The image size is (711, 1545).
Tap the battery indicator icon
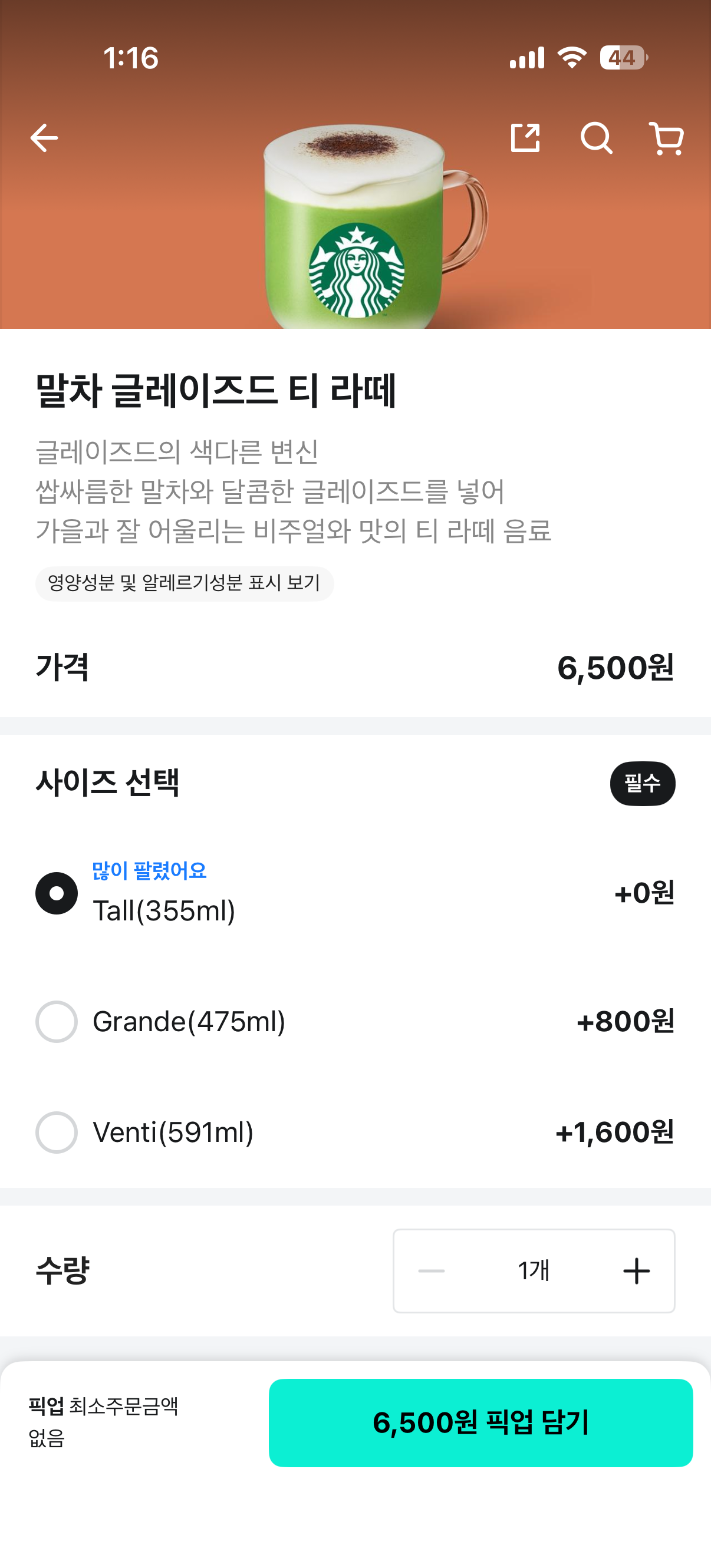(x=623, y=58)
